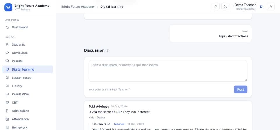280x130 pixels.
Task: Delete Tobi Adebayo's comment
Action: 101,118
